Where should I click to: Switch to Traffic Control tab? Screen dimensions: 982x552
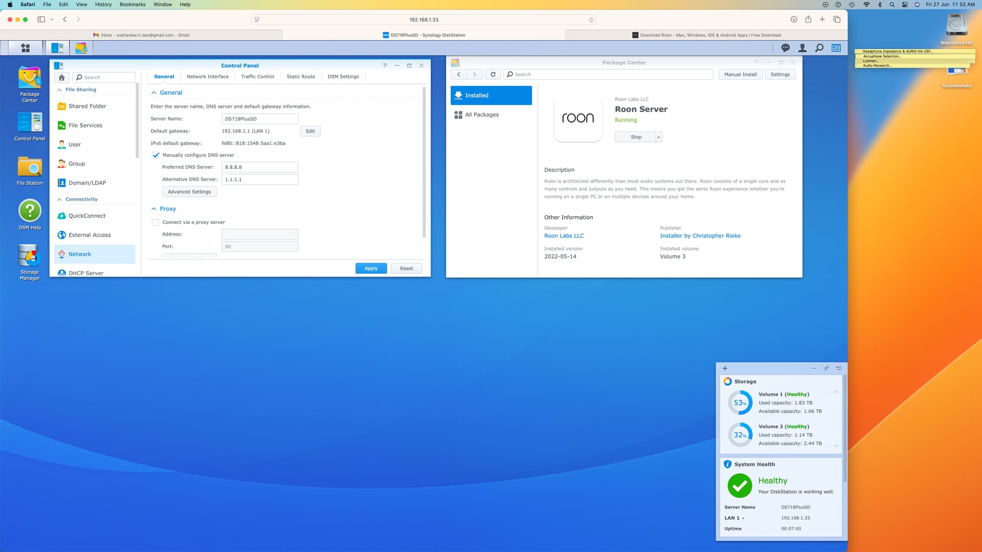(x=258, y=77)
